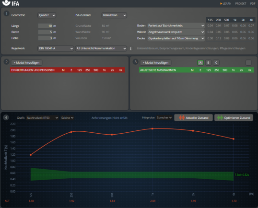Click the Länge input field
This screenshot has height=208, width=258.
click(x=45, y=26)
